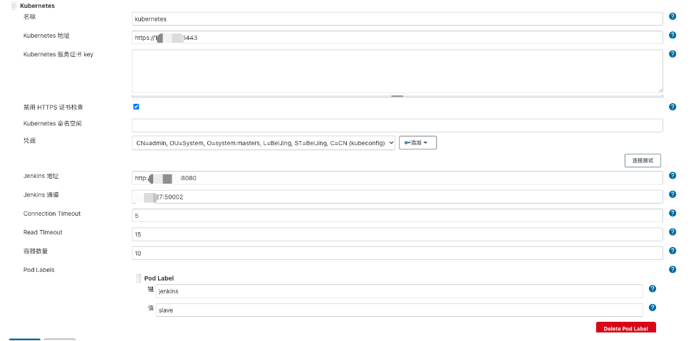Open help for Connection Timeout
Screen dimensions: 696x341
pyautogui.click(x=672, y=214)
